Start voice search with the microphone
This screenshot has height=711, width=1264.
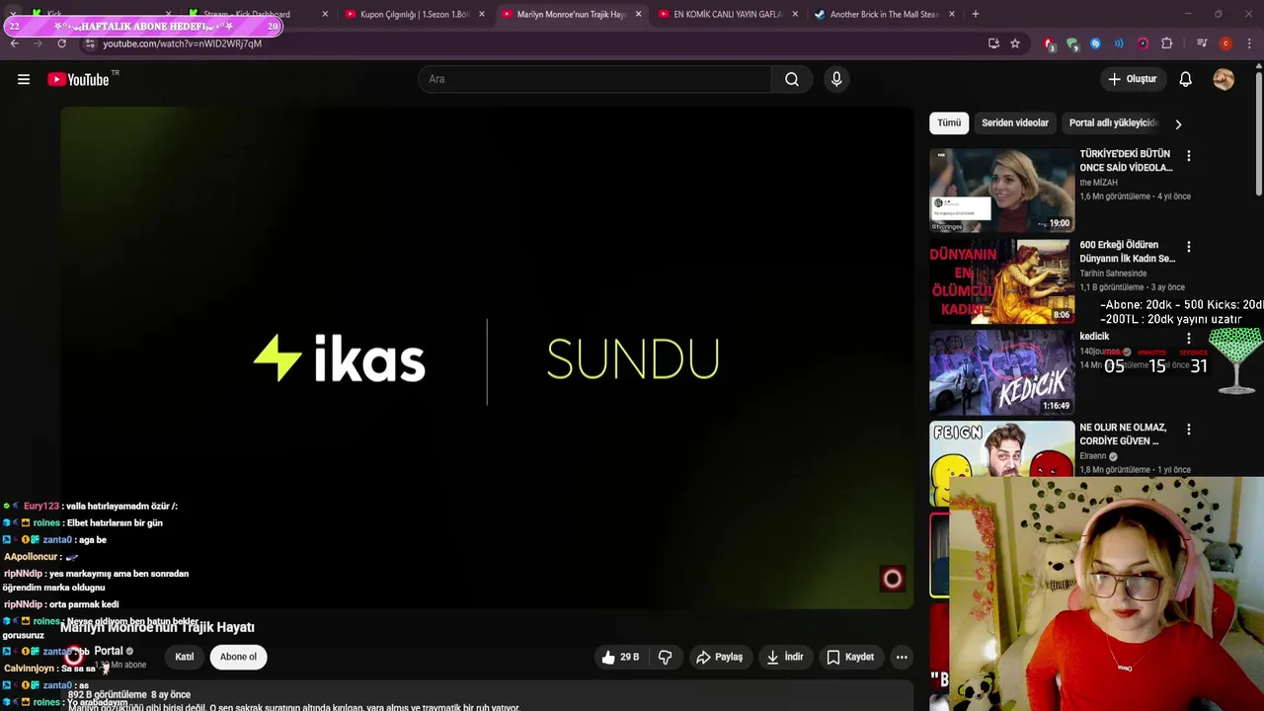[836, 79]
